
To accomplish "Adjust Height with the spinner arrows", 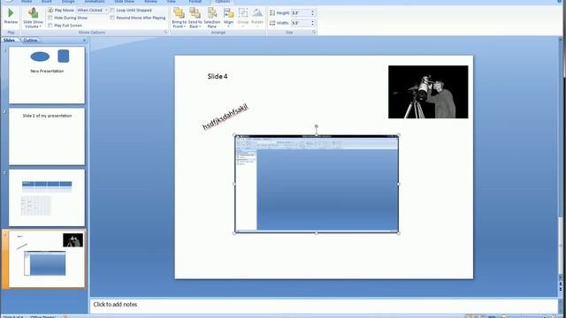I will tap(312, 12).
